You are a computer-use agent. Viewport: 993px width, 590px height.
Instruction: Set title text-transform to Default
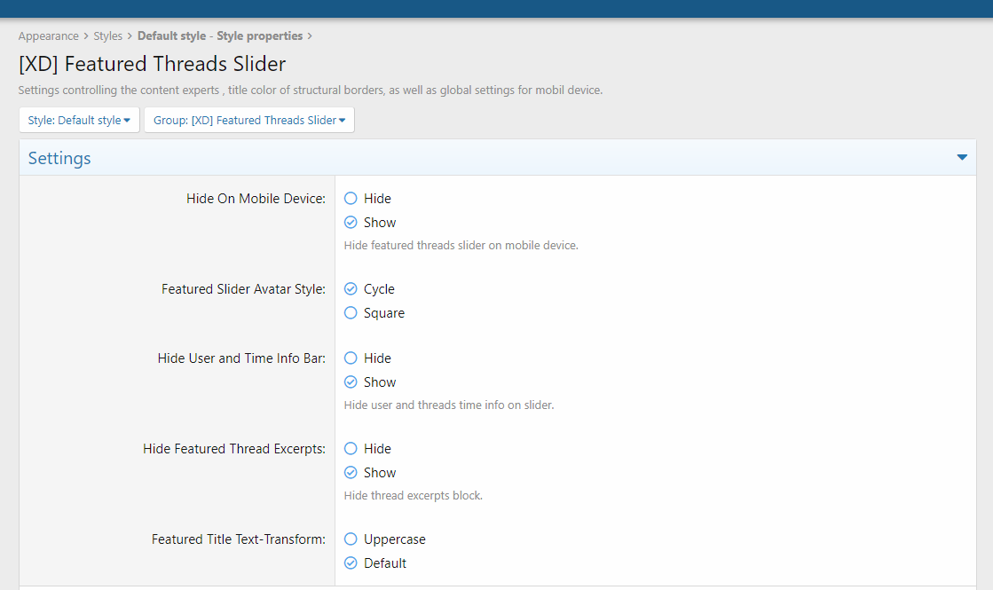pyautogui.click(x=351, y=563)
